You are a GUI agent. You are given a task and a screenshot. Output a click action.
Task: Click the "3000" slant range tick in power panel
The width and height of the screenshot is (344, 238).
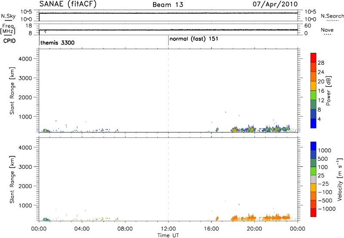[25, 78]
